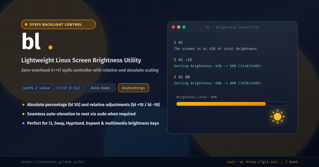This screenshot has height=167, width=319.
Task: Click the bullet beside Seamless auto-elevation line
Action: (x=23, y=114)
